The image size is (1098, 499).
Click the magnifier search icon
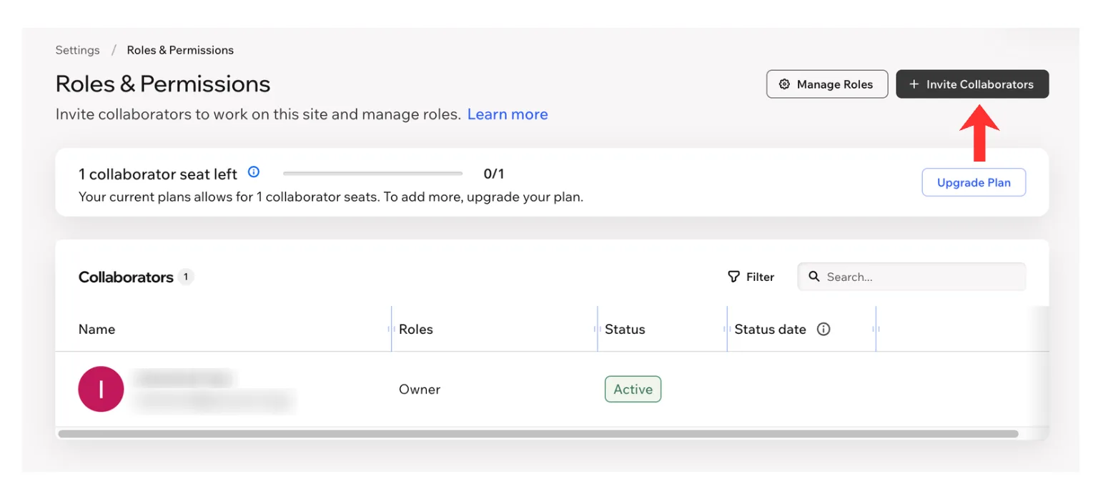(x=813, y=277)
